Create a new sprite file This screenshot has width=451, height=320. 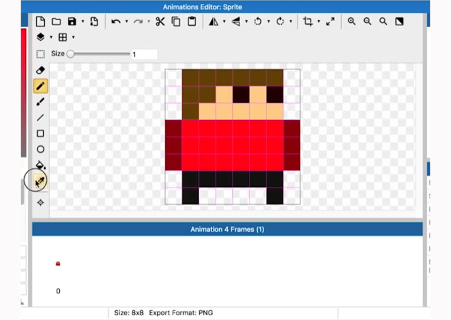point(40,21)
